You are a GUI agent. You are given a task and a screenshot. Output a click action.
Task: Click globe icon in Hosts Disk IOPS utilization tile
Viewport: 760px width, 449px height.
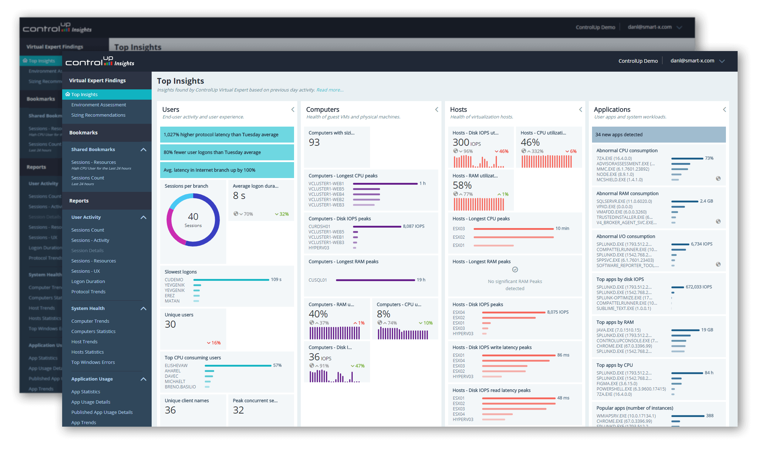tap(456, 151)
